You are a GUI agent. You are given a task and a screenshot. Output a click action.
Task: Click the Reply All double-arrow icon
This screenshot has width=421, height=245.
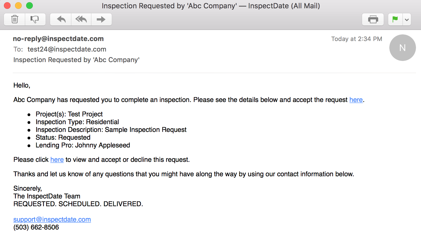[x=81, y=19]
